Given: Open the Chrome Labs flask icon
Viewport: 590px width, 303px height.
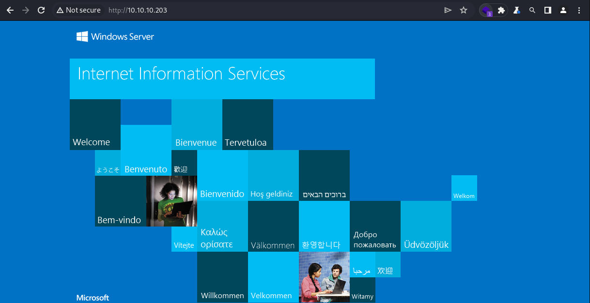Looking at the screenshot, I should (517, 10).
